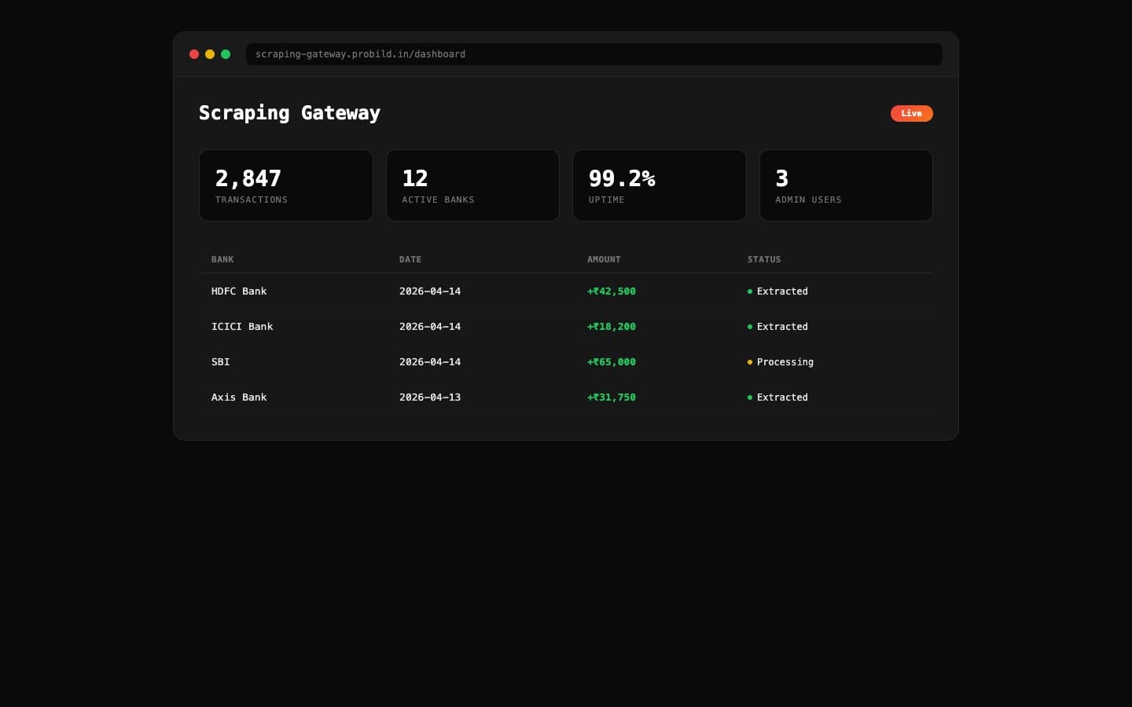Click the orange Live status badge
The image size is (1132, 707).
pyautogui.click(x=911, y=113)
